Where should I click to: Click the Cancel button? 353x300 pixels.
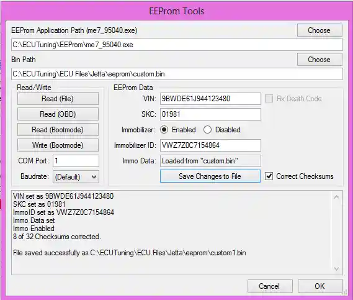tap(270, 286)
